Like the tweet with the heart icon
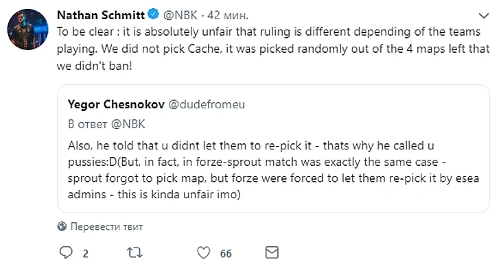The image size is (501, 264). [204, 252]
